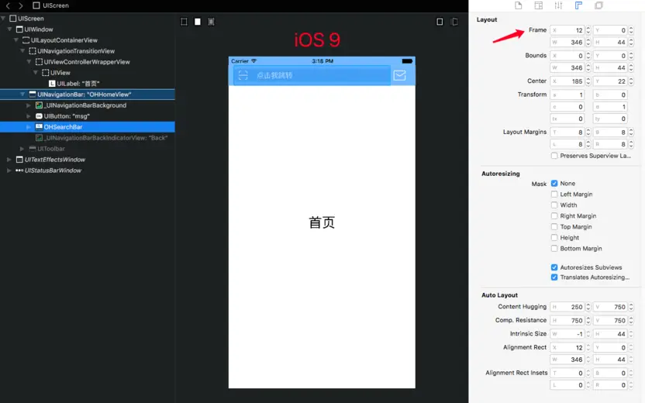This screenshot has height=403, width=645.
Task: Expand the OHSearchBar disclosure triangle
Action: (29, 127)
